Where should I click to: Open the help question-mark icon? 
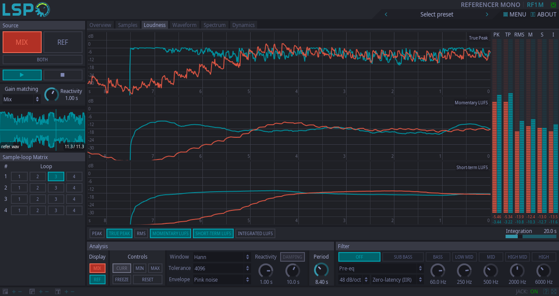[x=546, y=291]
